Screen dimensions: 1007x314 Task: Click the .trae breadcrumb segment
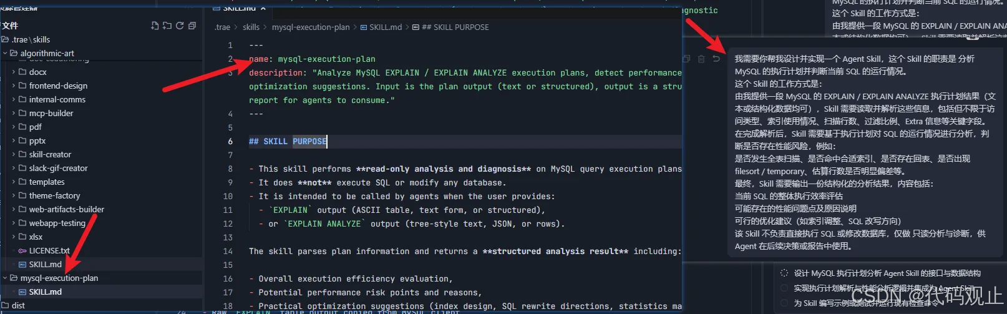pos(223,27)
